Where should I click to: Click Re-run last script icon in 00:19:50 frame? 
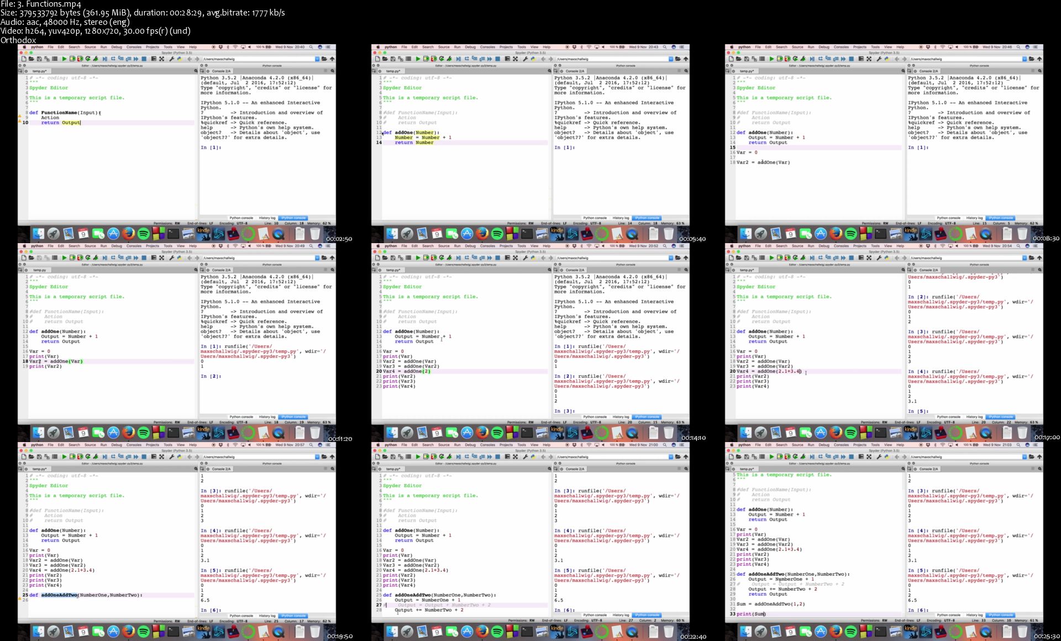point(88,456)
